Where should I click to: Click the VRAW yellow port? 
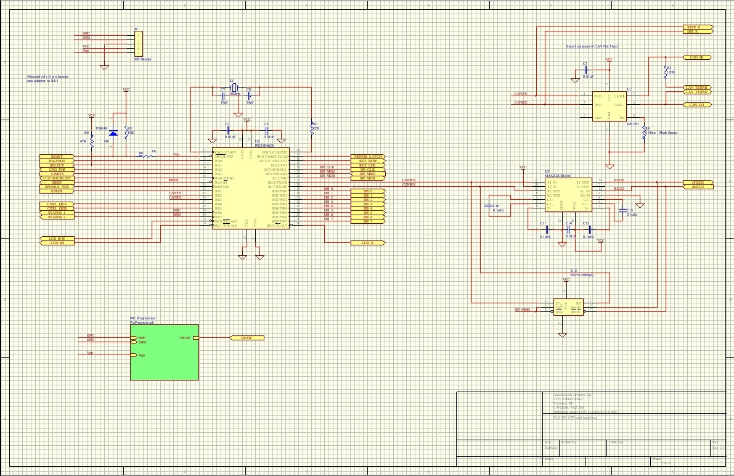(247, 338)
